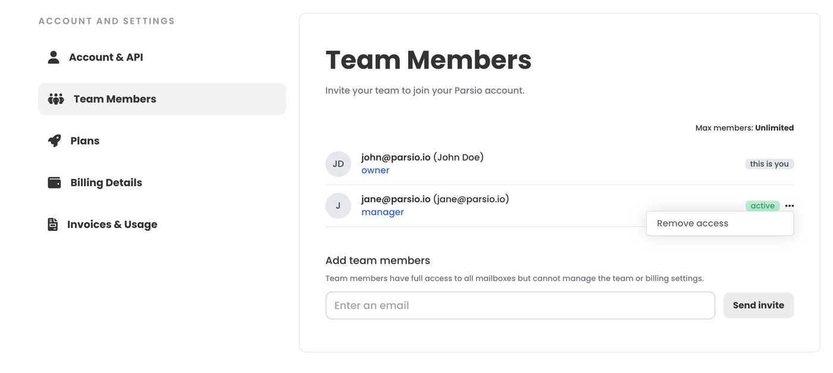Image resolution: width=833 pixels, height=373 pixels.
Task: Go to the Plans section
Action: point(84,141)
